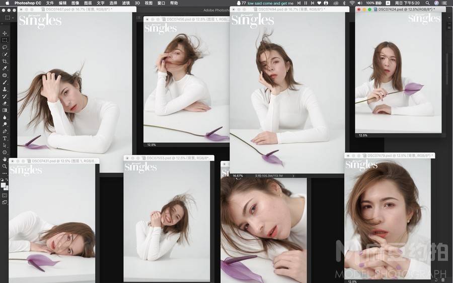The height and width of the screenshot is (283, 453).
Task: Edit the 16.67% zoom field
Action: click(238, 176)
